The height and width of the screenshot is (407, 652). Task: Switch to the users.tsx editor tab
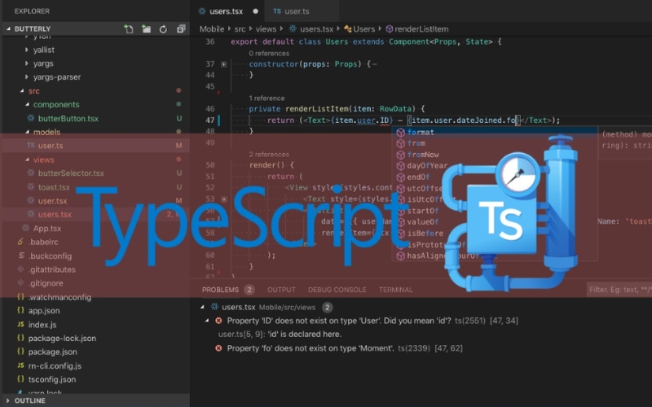coord(226,11)
